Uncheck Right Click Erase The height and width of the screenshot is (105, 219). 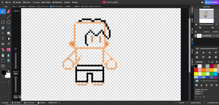(51, 6)
